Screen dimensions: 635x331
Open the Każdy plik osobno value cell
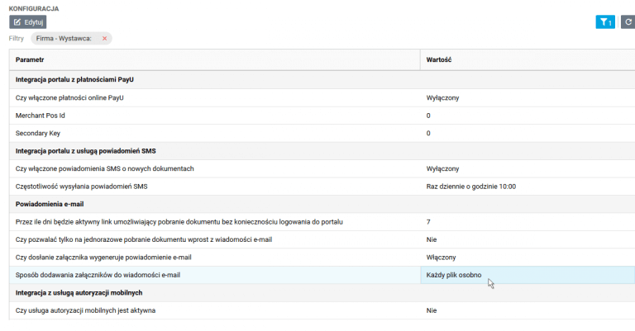[x=454, y=275]
